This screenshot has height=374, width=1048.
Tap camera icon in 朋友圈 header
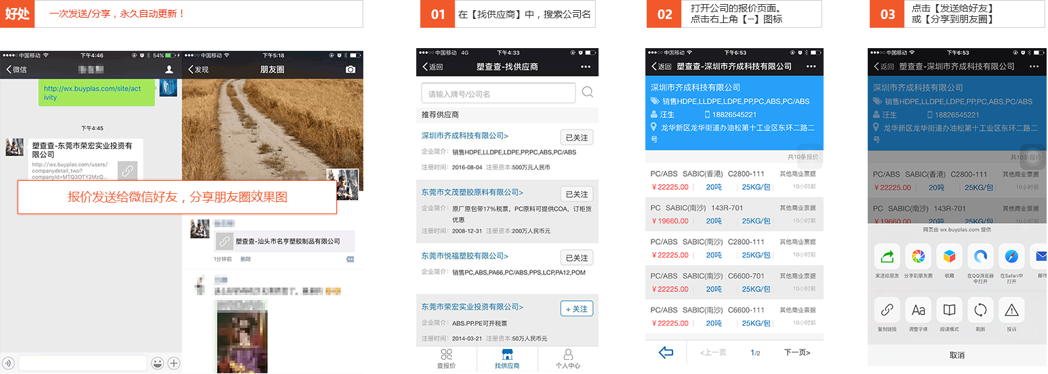tap(350, 69)
